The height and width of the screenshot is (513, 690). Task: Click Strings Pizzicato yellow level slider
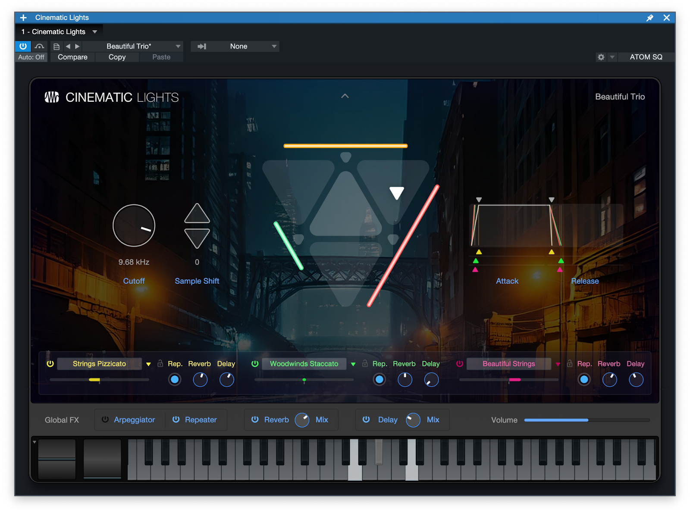(x=99, y=380)
